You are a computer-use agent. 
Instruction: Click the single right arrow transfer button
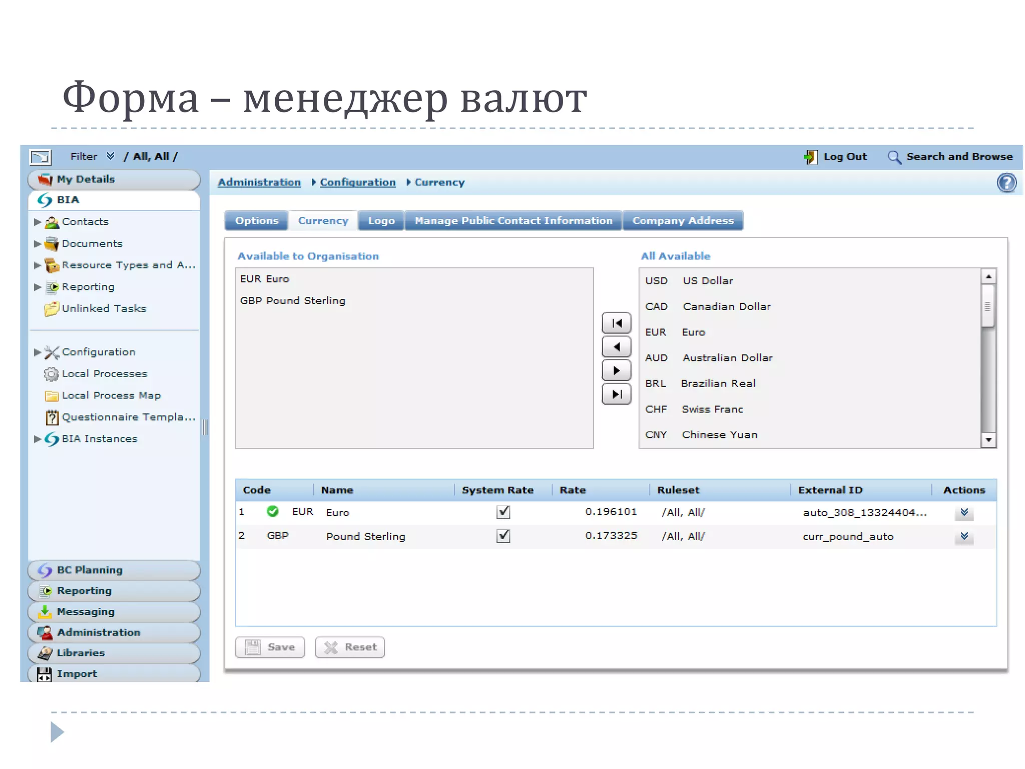click(x=617, y=370)
